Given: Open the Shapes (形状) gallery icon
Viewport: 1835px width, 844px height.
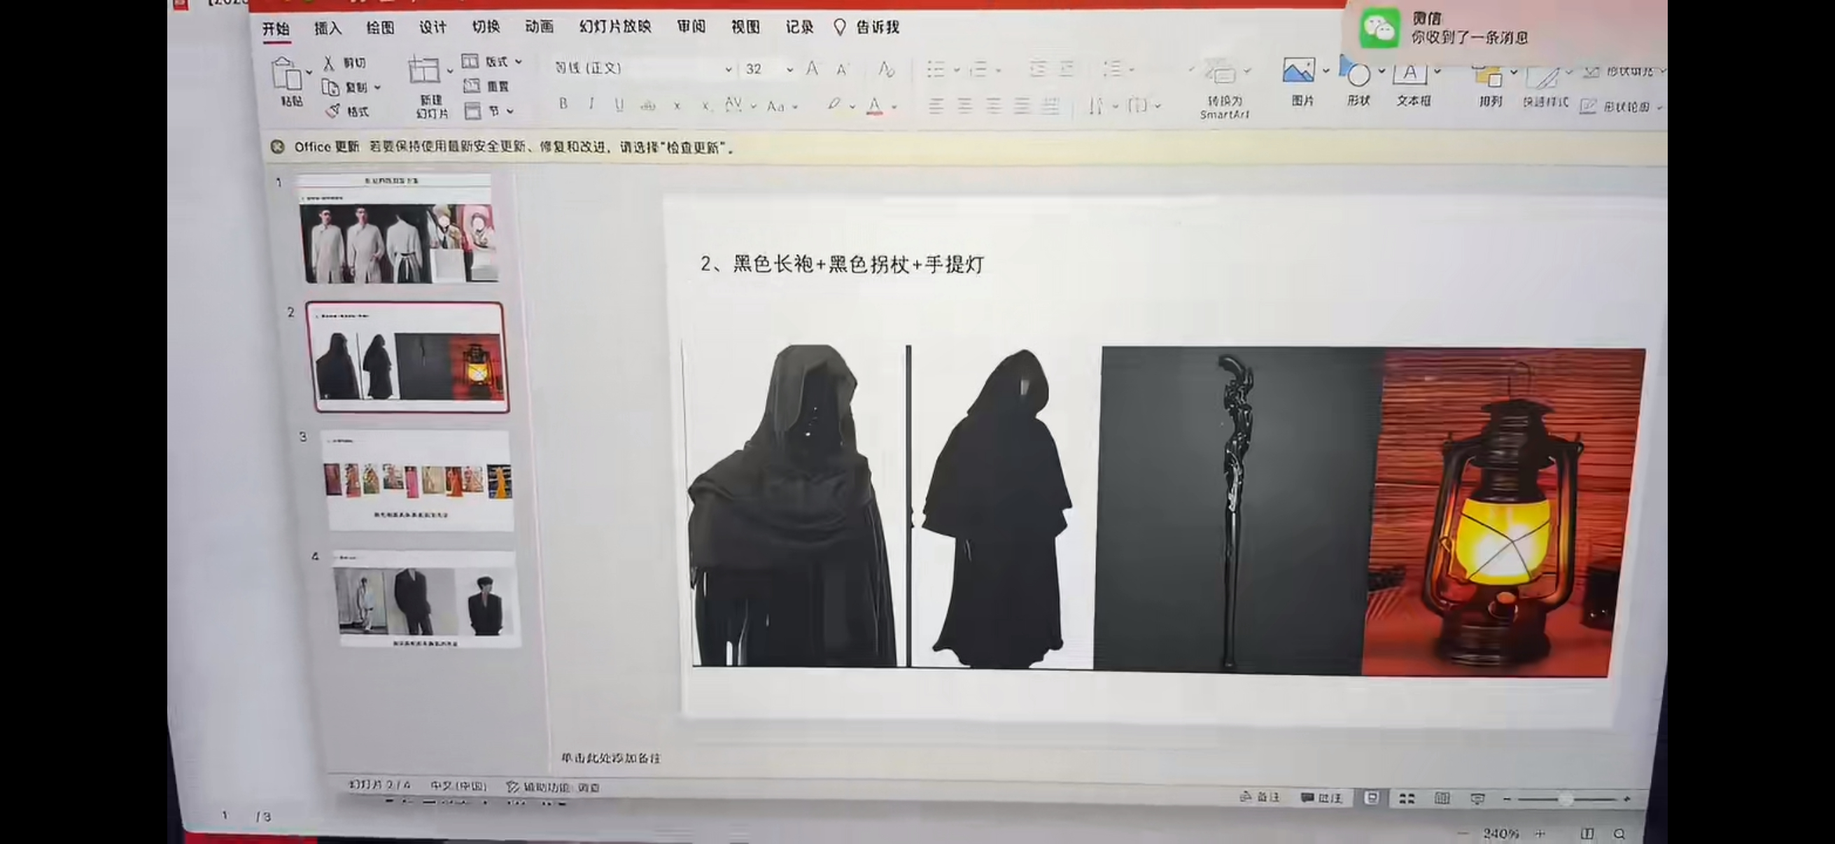Looking at the screenshot, I should [1358, 74].
